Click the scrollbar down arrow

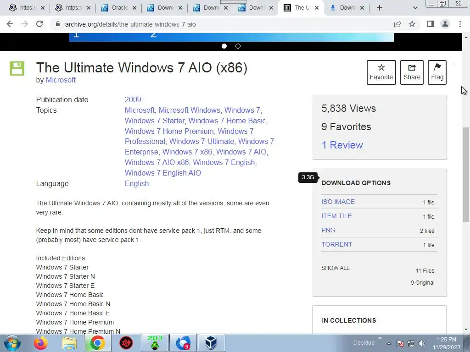point(466,330)
